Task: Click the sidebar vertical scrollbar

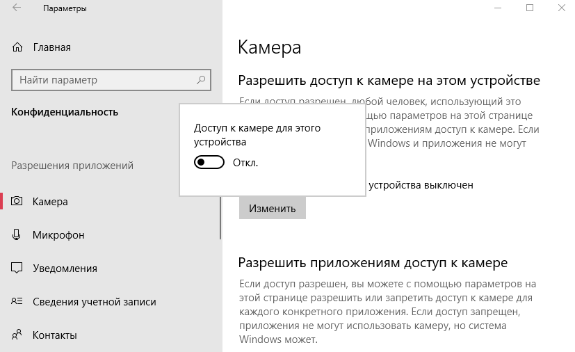Action: pyautogui.click(x=220, y=216)
